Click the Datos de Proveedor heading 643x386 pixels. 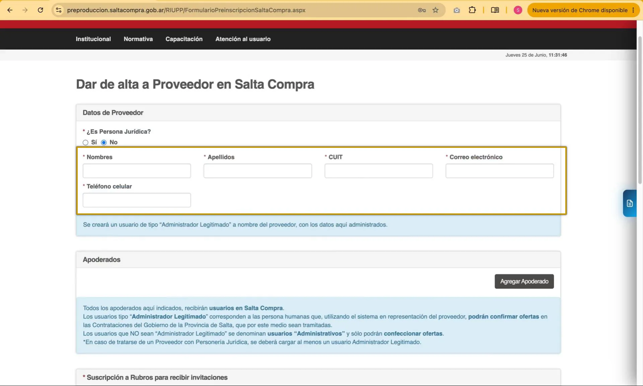pos(113,113)
